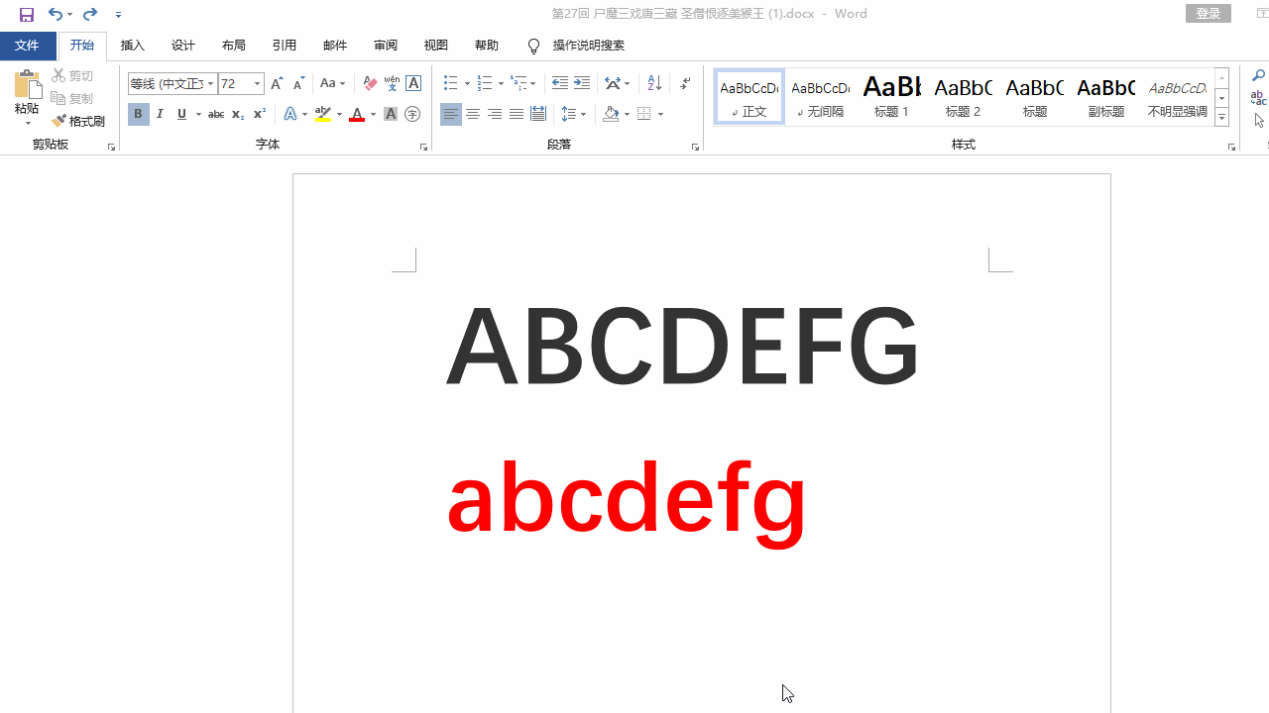Click the 操作说明搜索 search box
1269x713 pixels.
(589, 46)
